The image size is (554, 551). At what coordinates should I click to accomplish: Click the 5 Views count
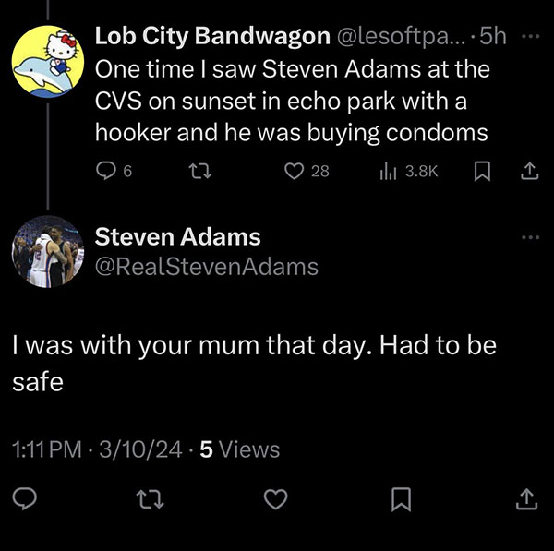239,449
